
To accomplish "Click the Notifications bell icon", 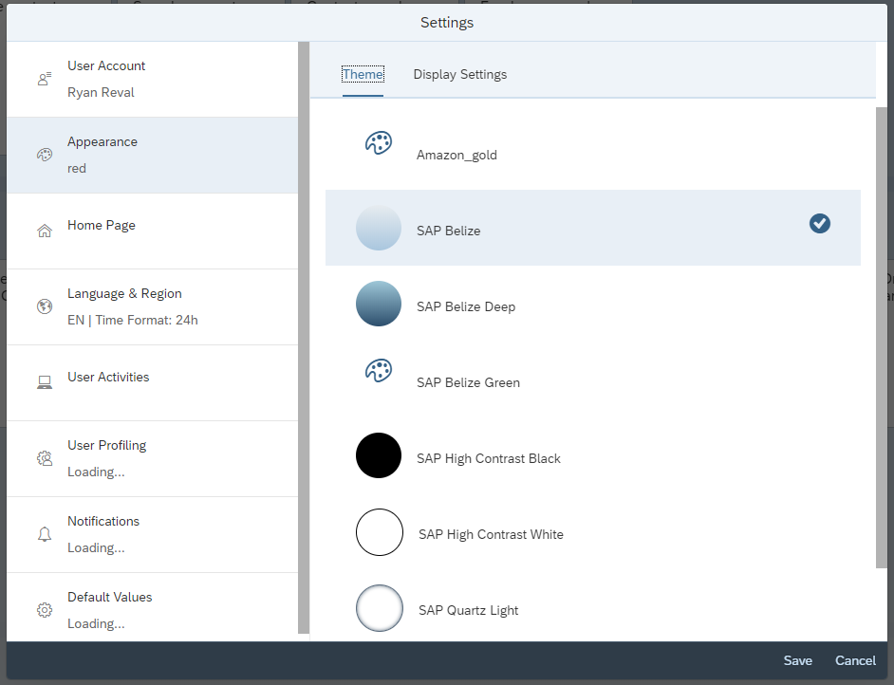I will point(45,534).
